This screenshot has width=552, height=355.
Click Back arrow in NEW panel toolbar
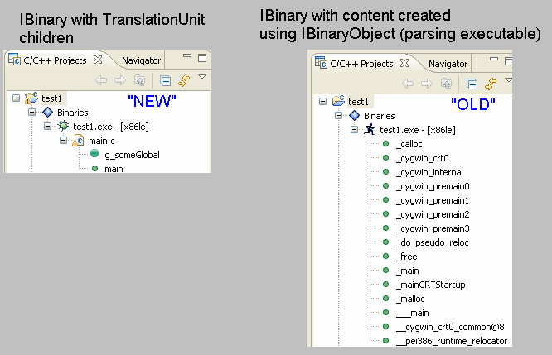101,80
